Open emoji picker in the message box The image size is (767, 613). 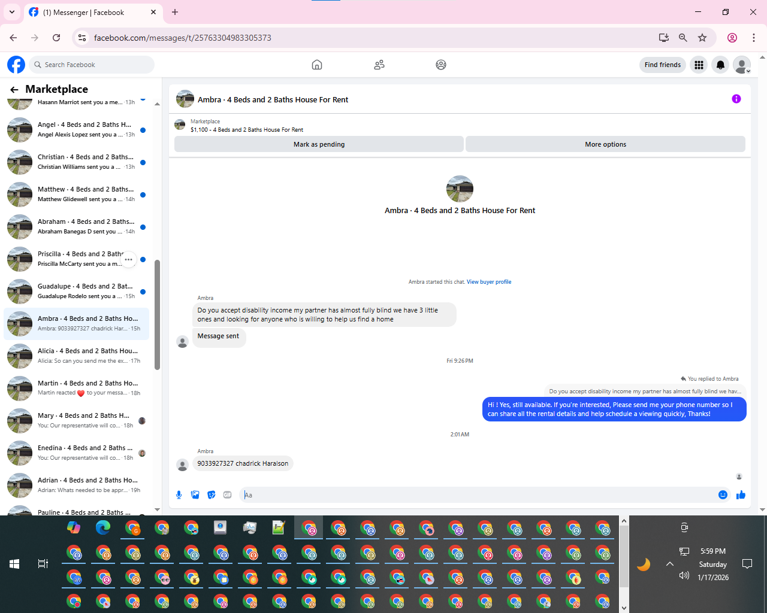(x=723, y=494)
